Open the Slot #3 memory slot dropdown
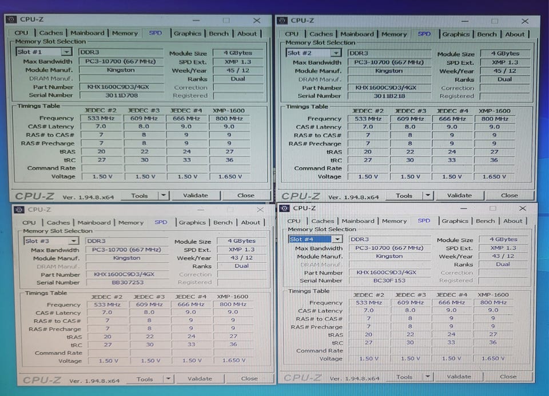Image resolution: width=549 pixels, height=396 pixels. pyautogui.click(x=73, y=241)
